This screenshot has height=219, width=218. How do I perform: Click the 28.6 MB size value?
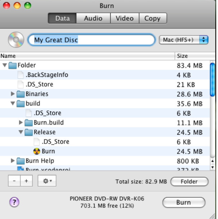[x=190, y=94]
